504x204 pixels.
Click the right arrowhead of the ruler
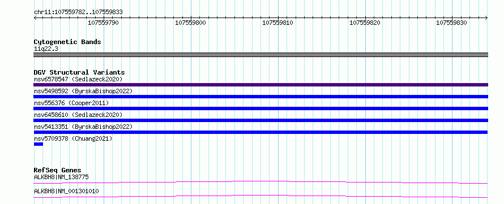coord(486,18)
